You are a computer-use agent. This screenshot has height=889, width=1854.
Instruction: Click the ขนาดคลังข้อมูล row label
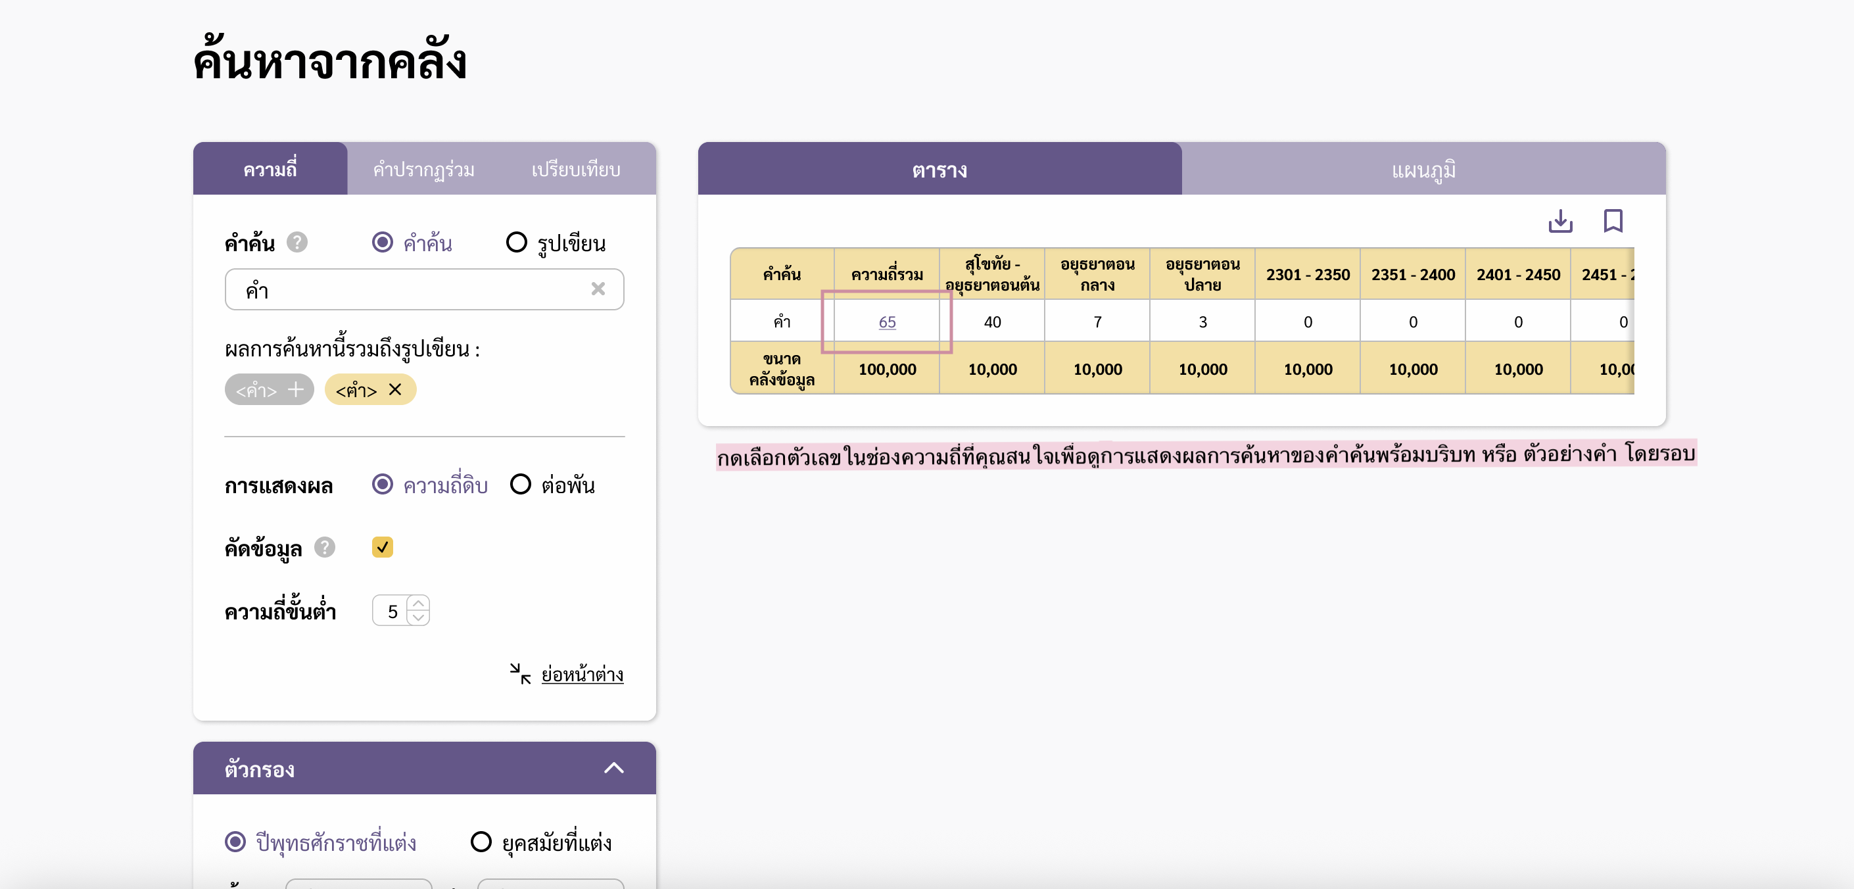click(782, 369)
